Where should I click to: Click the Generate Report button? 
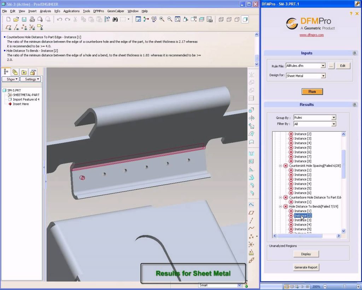tap(306, 267)
